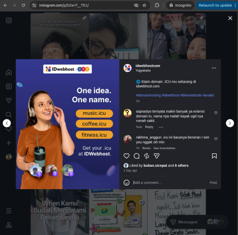
Task: Open asprastyo's avatar in comments
Action: pos(128,113)
